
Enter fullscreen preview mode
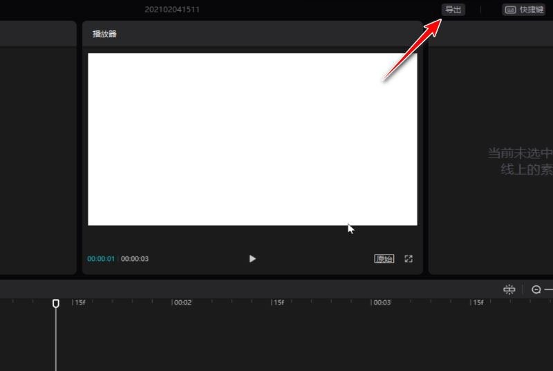coord(409,259)
